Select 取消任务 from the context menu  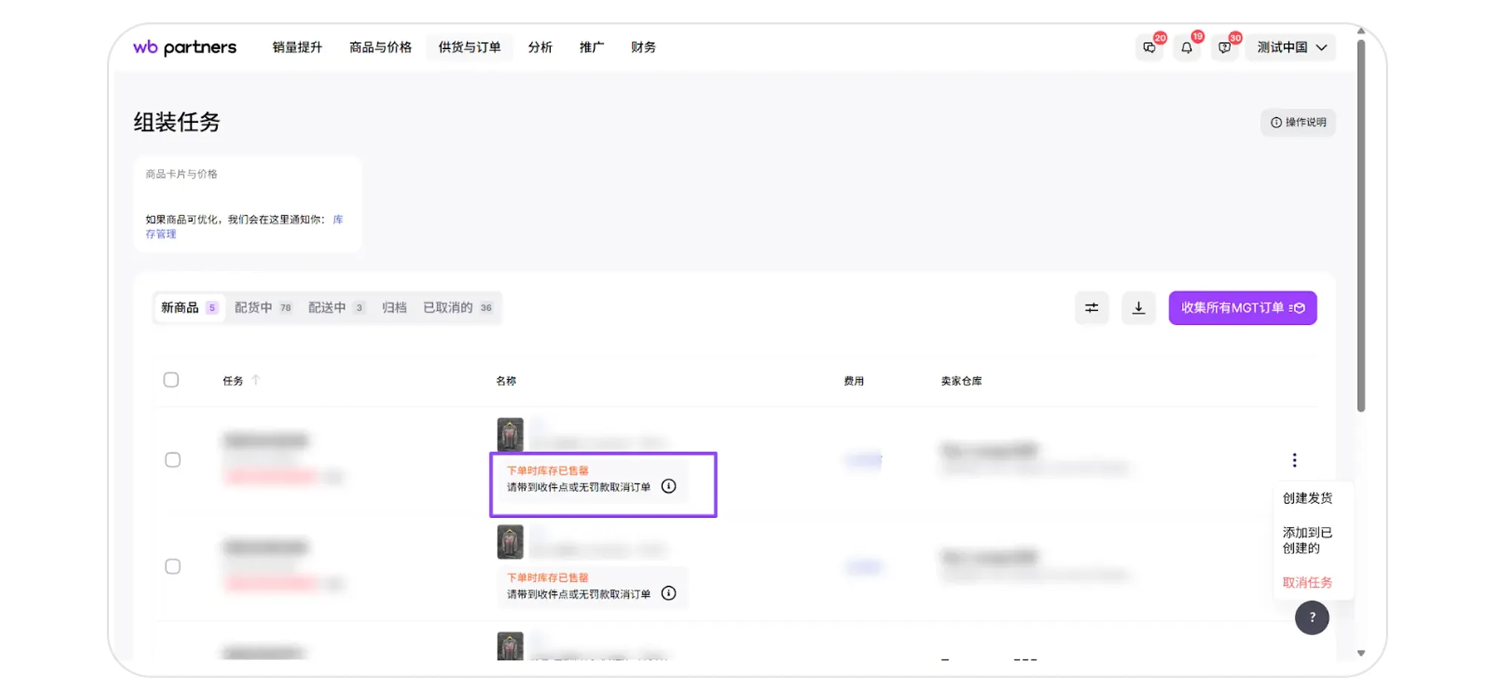click(x=1307, y=582)
